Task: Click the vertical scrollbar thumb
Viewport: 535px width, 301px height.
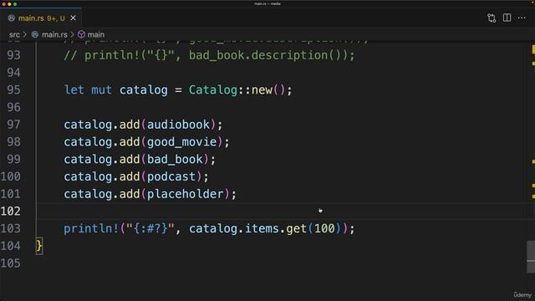Action: (x=531, y=257)
